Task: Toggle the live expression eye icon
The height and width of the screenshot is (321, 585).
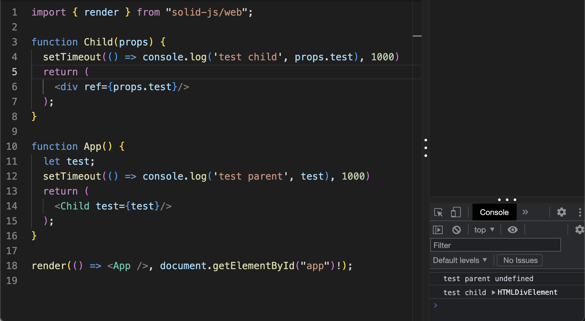Action: click(513, 230)
